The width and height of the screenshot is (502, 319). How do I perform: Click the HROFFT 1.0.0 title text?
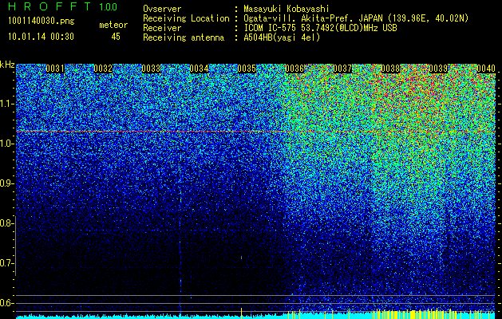(62, 6)
